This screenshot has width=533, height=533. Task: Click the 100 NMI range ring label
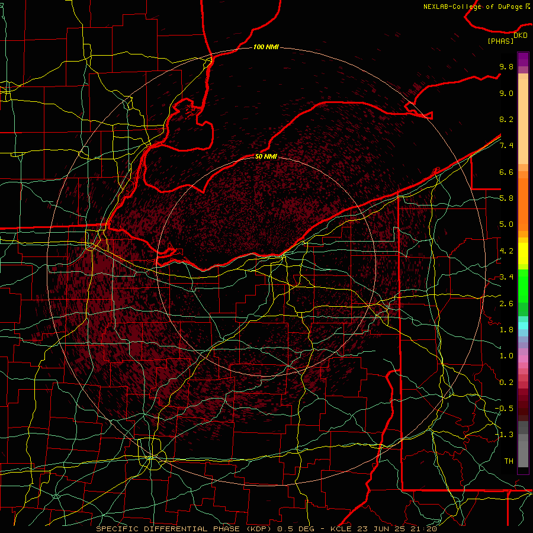click(266, 47)
